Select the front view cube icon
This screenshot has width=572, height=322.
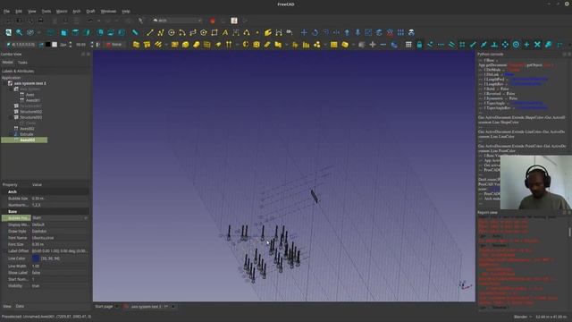pyautogui.click(x=63, y=32)
